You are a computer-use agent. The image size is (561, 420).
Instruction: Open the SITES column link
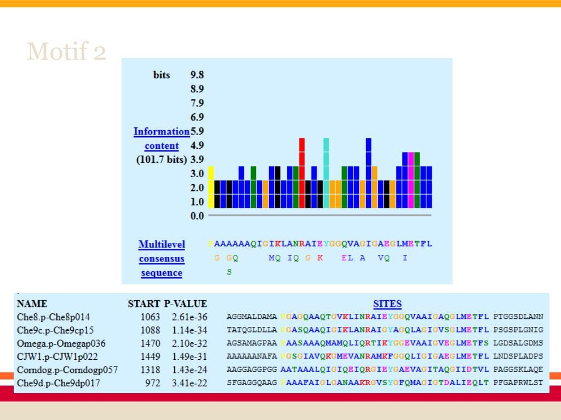click(387, 304)
